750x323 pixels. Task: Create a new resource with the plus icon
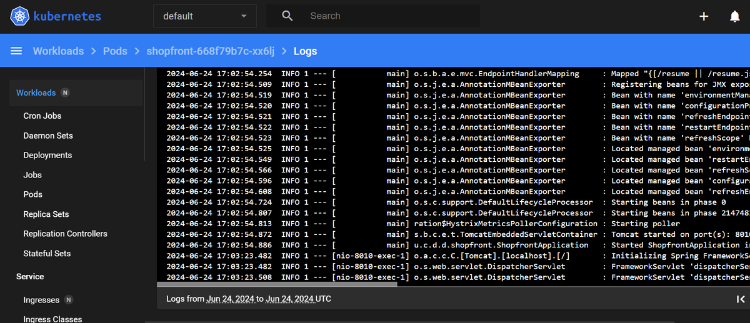[x=704, y=16]
